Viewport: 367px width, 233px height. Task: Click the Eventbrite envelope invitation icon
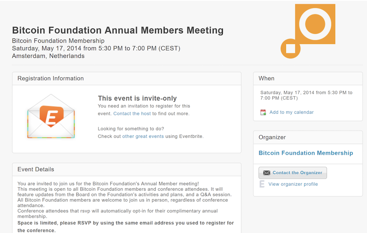51,116
